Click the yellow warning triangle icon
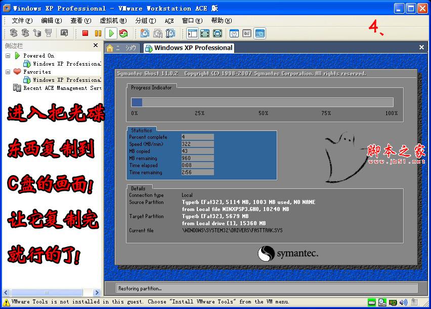 (6, 302)
